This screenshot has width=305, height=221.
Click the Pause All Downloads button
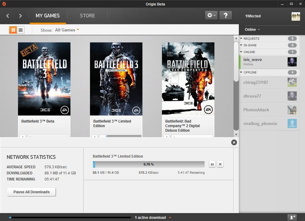(31, 192)
